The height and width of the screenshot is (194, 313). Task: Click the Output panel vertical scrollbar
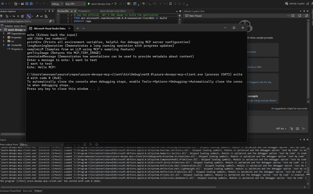(309, 167)
